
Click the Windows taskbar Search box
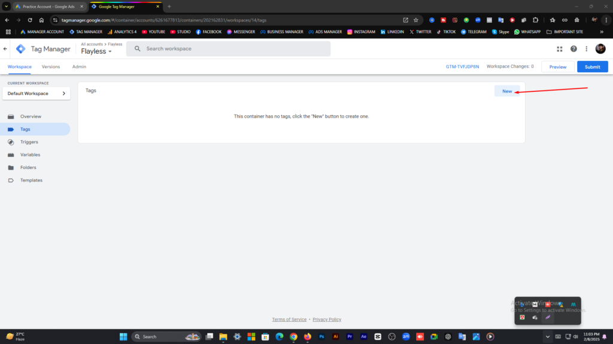tap(166, 337)
